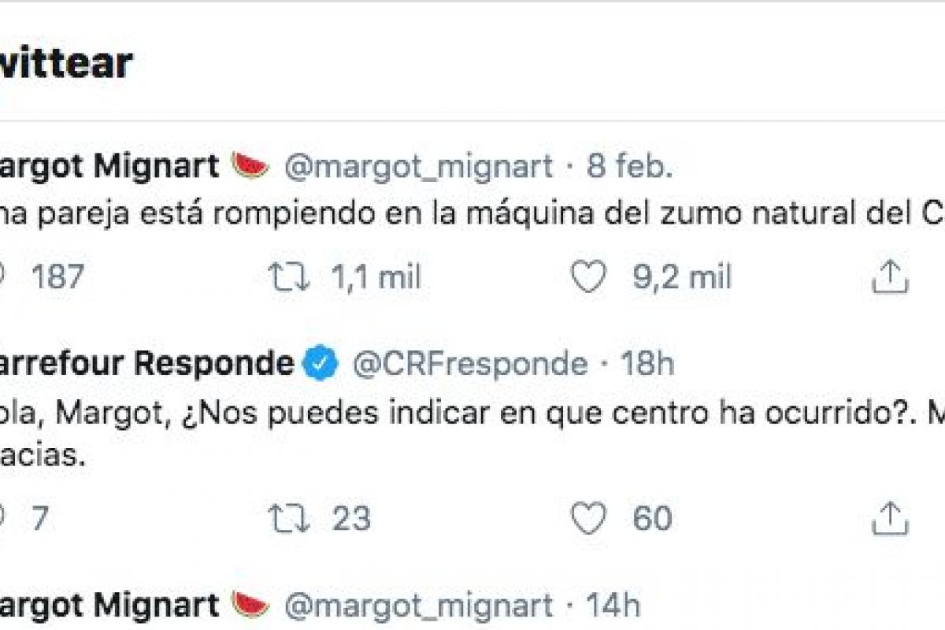Open tweet text about "máquina del zumo natural"
This screenshot has width=945, height=630.
click(472, 214)
